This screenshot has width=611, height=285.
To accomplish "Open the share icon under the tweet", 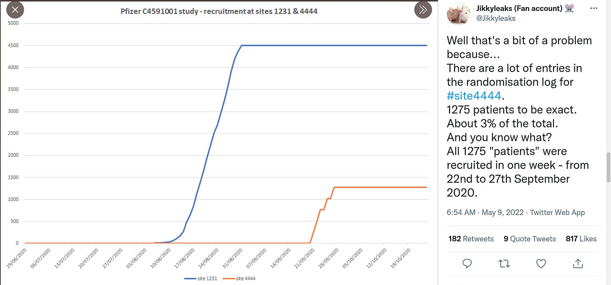I will click(x=578, y=264).
